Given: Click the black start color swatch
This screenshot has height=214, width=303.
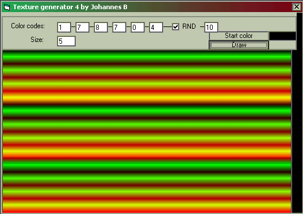Looking at the screenshot, I should click(282, 36).
